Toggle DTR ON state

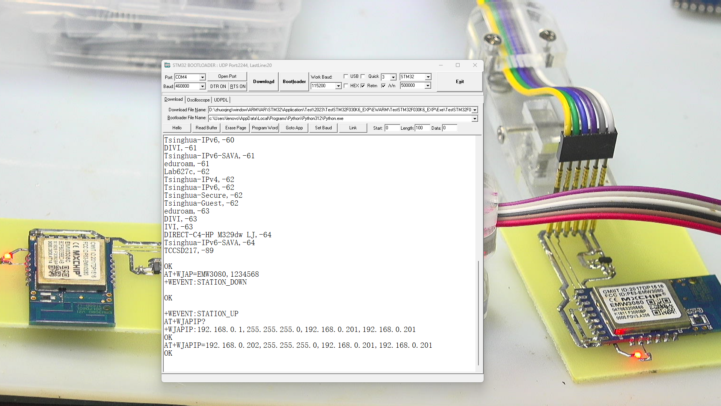click(x=218, y=86)
